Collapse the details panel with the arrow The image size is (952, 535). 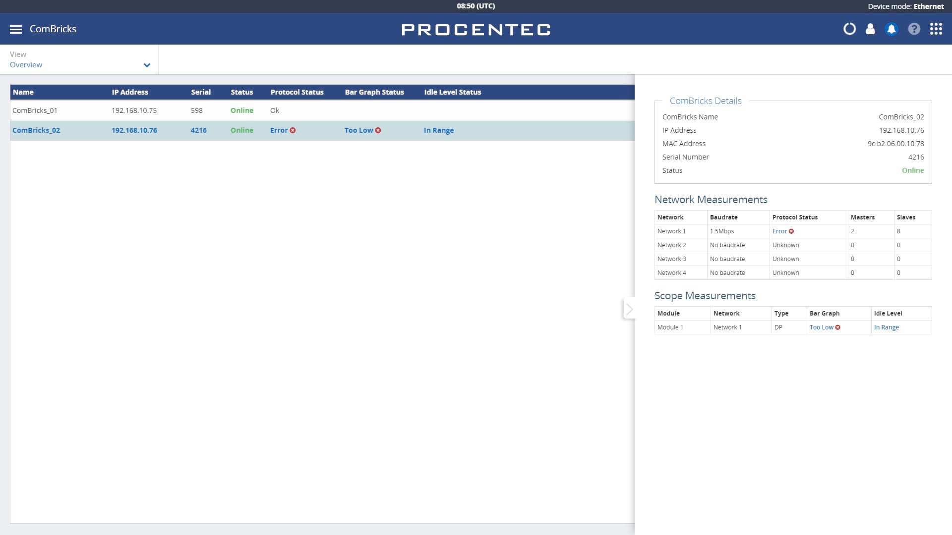(629, 309)
